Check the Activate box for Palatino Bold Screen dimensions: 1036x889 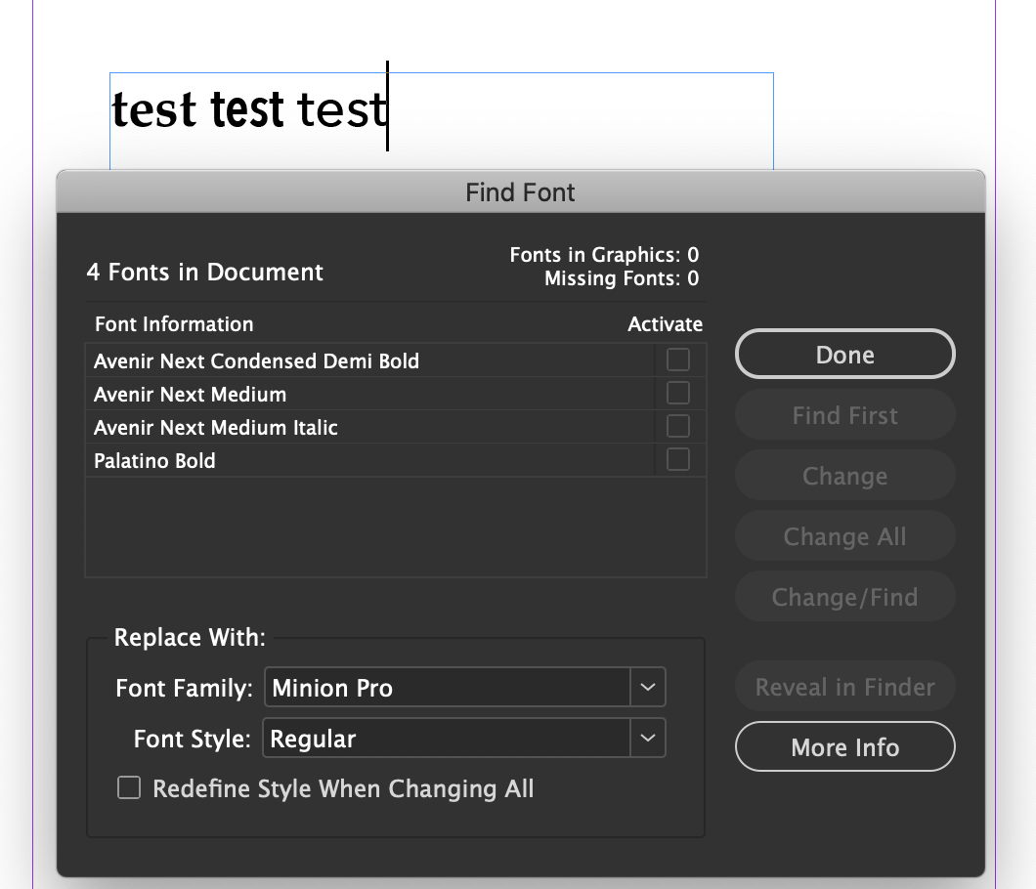point(677,459)
